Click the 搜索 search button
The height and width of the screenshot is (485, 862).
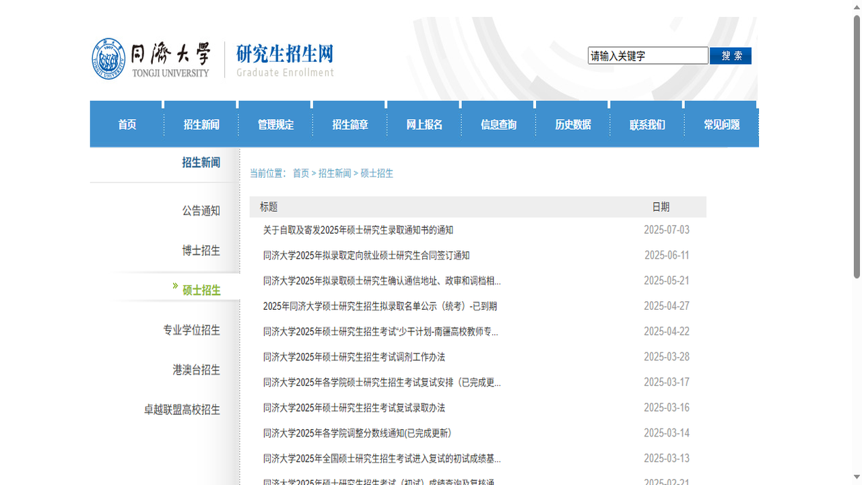point(730,56)
